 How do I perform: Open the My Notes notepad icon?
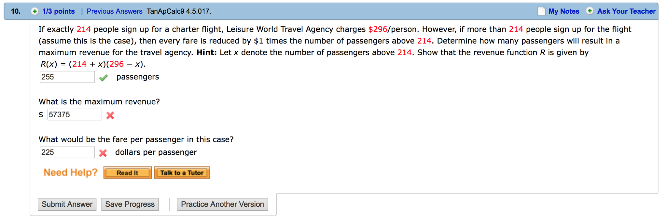[541, 11]
